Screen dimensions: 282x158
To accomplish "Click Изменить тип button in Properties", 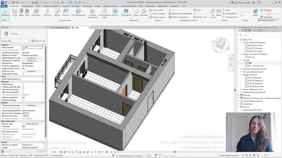I will coord(38,41).
